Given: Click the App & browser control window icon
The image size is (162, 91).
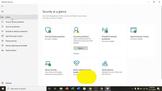Looking at the screenshot, I should coord(133,30).
